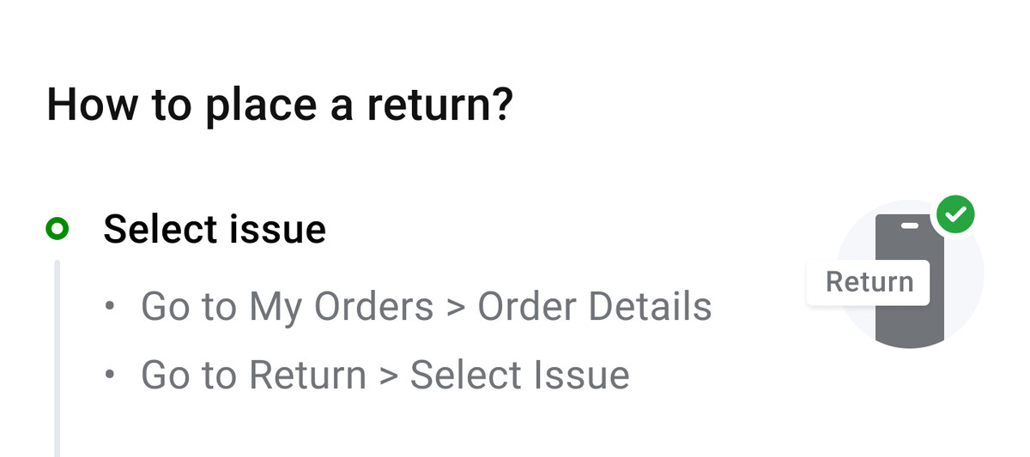Viewport: 1030px width, 457px height.
Task: Click the arrow between Return and Select Issue
Action: [388, 376]
